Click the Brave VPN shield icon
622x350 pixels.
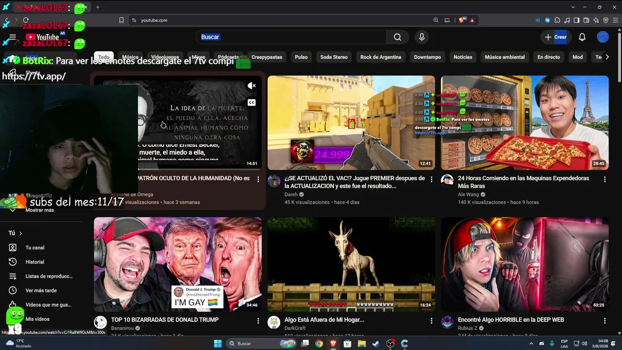coord(606,20)
